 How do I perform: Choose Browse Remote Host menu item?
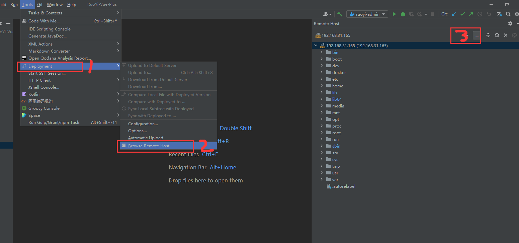pos(169,146)
